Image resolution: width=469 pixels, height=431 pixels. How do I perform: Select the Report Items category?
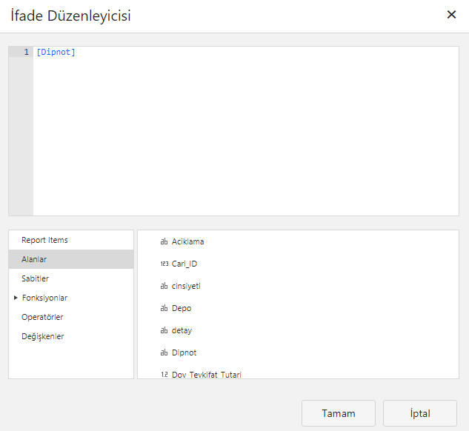pos(44,240)
